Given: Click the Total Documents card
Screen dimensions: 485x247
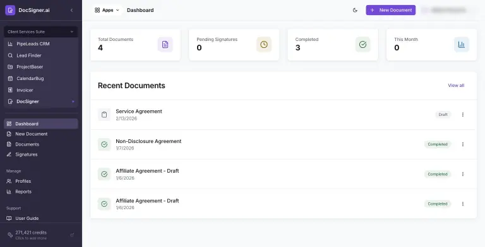Looking at the screenshot, I should pyautogui.click(x=136, y=45).
